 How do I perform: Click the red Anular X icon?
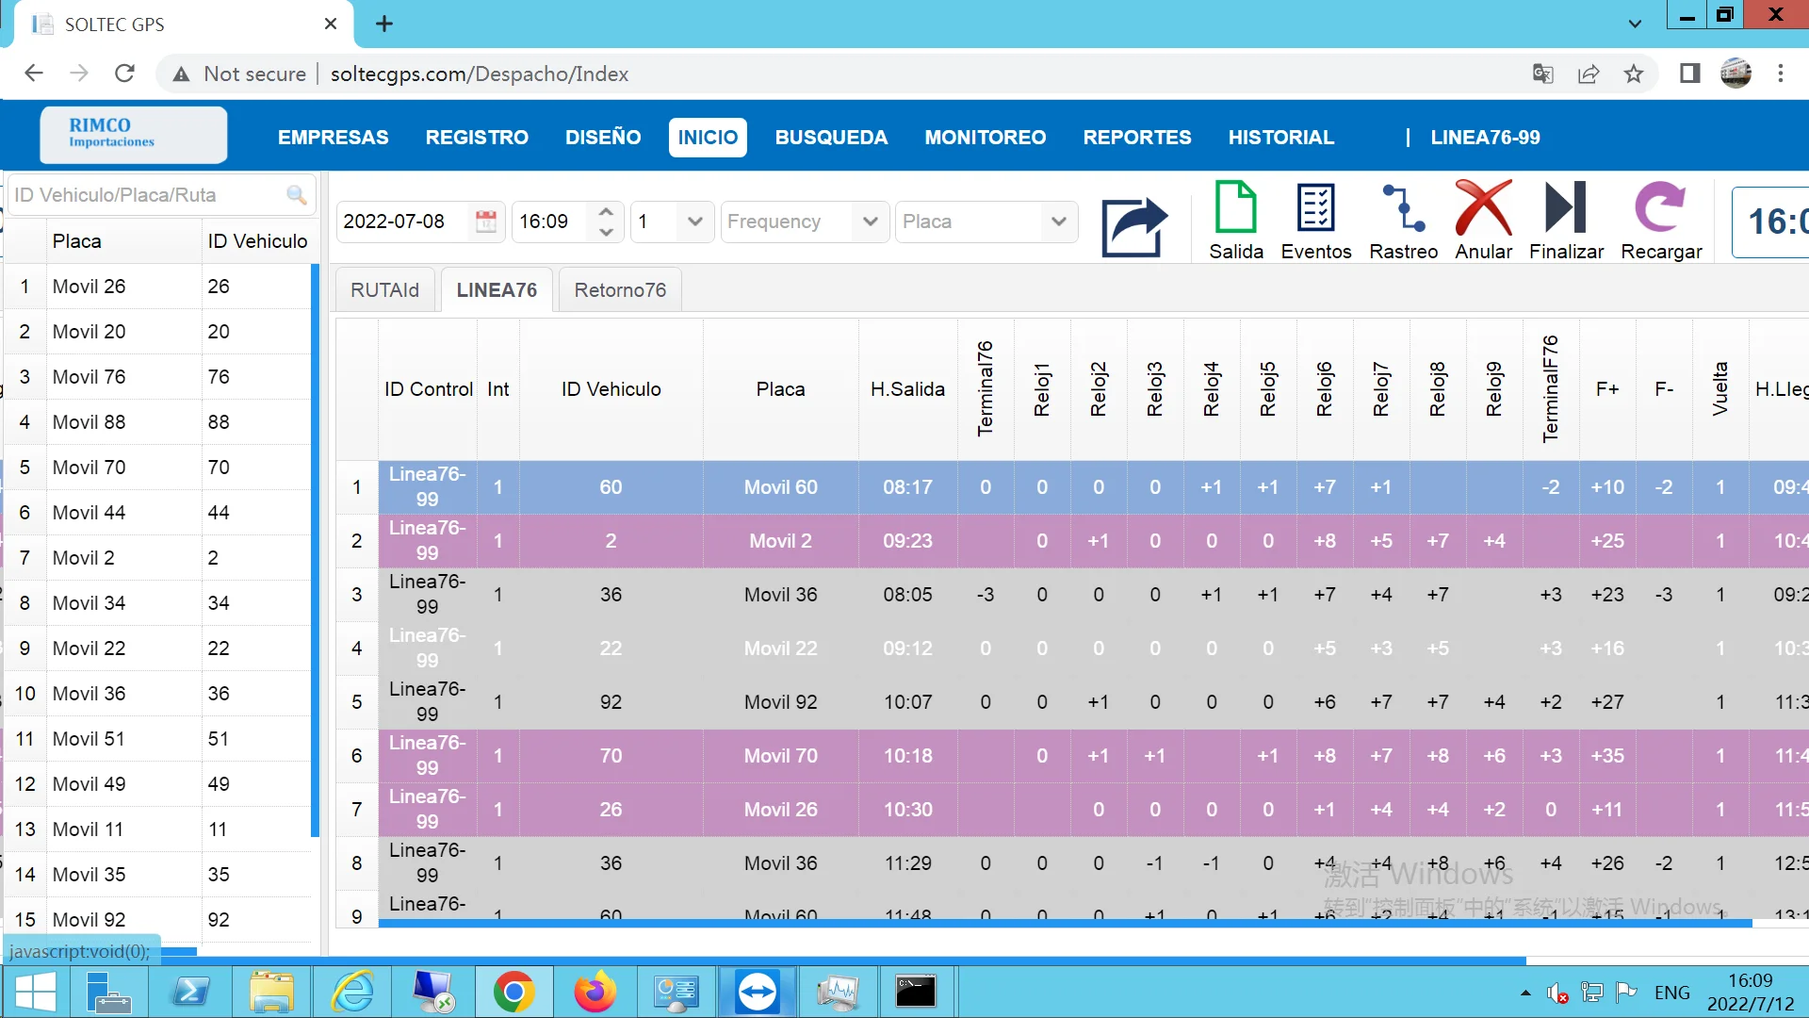click(x=1483, y=207)
